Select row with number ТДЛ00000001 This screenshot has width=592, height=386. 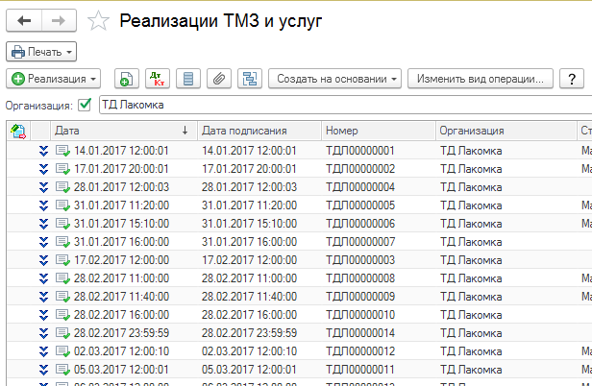pos(360,151)
